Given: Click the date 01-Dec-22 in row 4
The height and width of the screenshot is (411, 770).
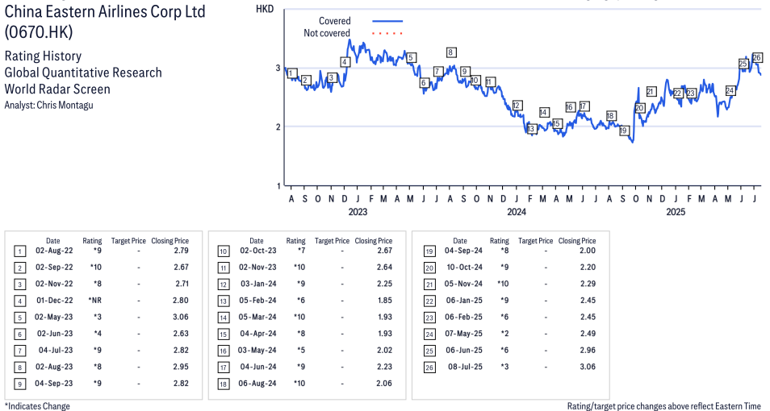Looking at the screenshot, I should click(x=55, y=300).
